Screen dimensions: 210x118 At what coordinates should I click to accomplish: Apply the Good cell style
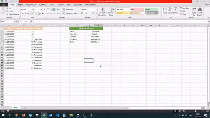pos(152,10)
